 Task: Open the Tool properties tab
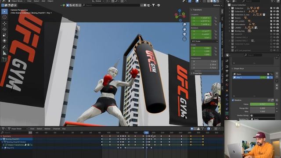[x=227, y=61]
